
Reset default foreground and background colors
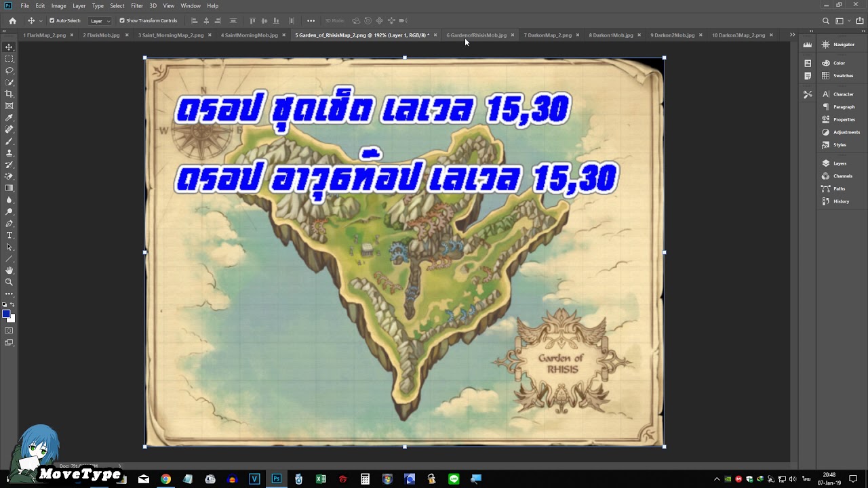5,305
